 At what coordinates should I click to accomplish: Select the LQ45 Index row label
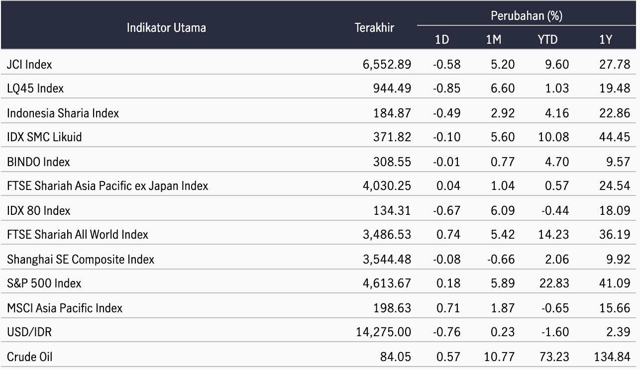click(x=35, y=89)
